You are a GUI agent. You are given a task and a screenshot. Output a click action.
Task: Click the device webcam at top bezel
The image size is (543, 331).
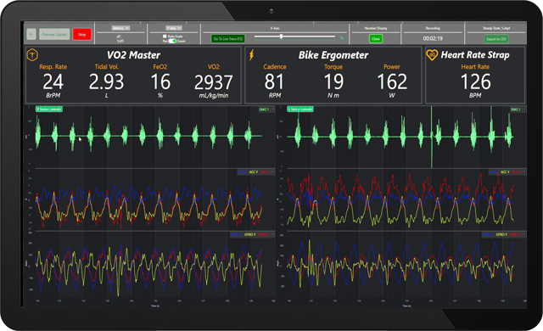pos(271,11)
